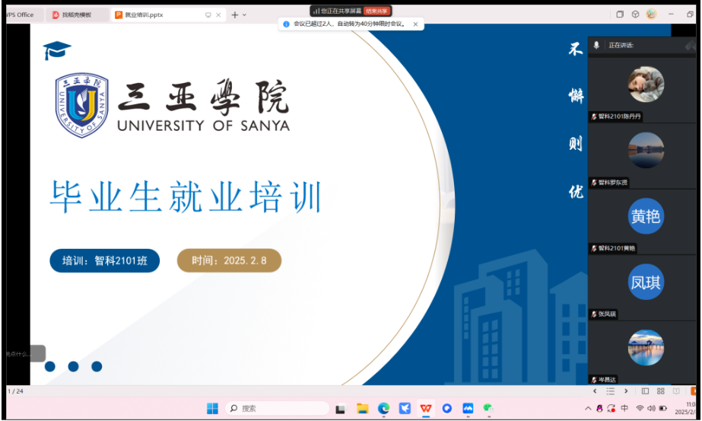Go to the next slide arrow
This screenshot has width=702, height=421.
coord(624,391)
